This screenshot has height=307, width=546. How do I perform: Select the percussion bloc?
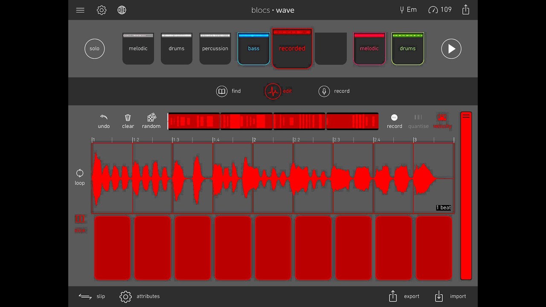pos(215,49)
